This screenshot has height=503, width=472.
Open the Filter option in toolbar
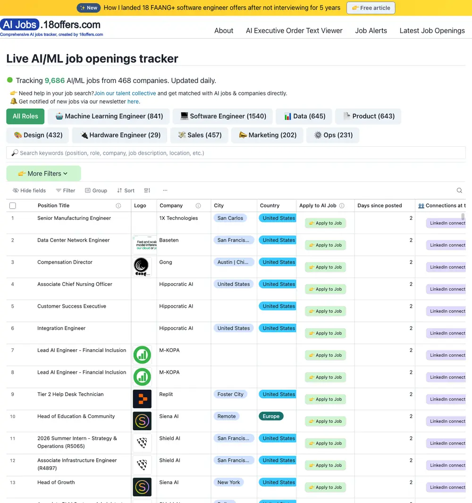[66, 191]
